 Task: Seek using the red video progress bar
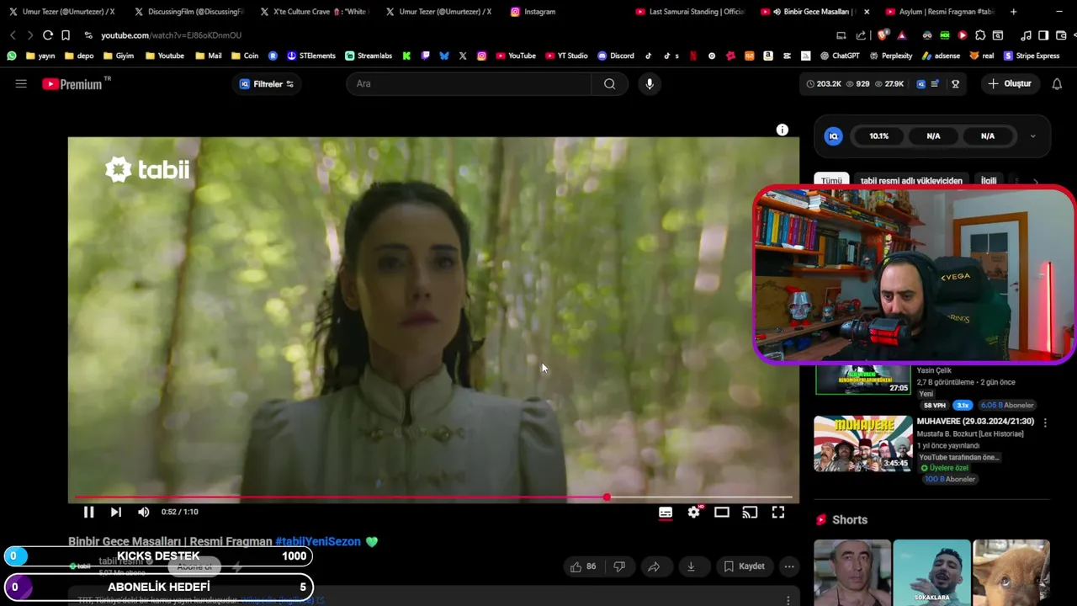(x=433, y=497)
